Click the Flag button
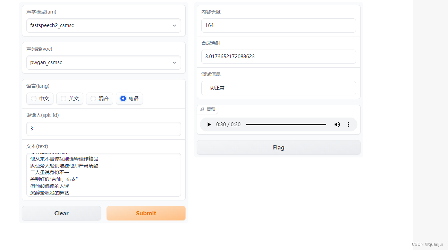The width and height of the screenshot is (448, 250). [x=279, y=147]
